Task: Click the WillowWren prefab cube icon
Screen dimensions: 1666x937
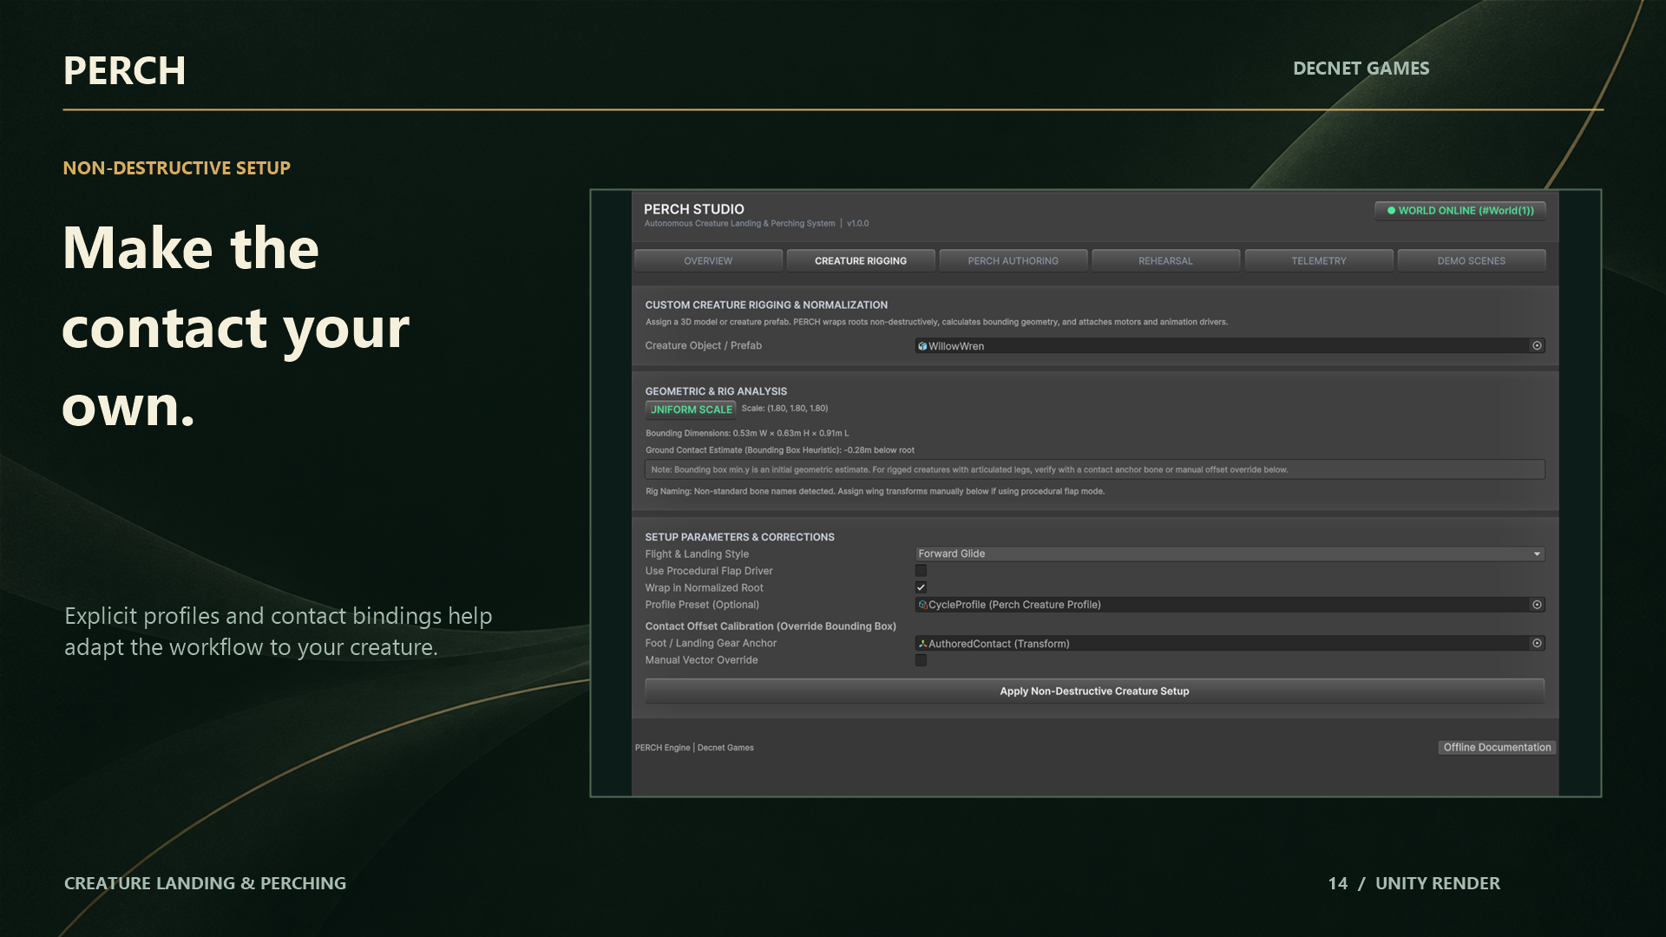Action: [922, 346]
